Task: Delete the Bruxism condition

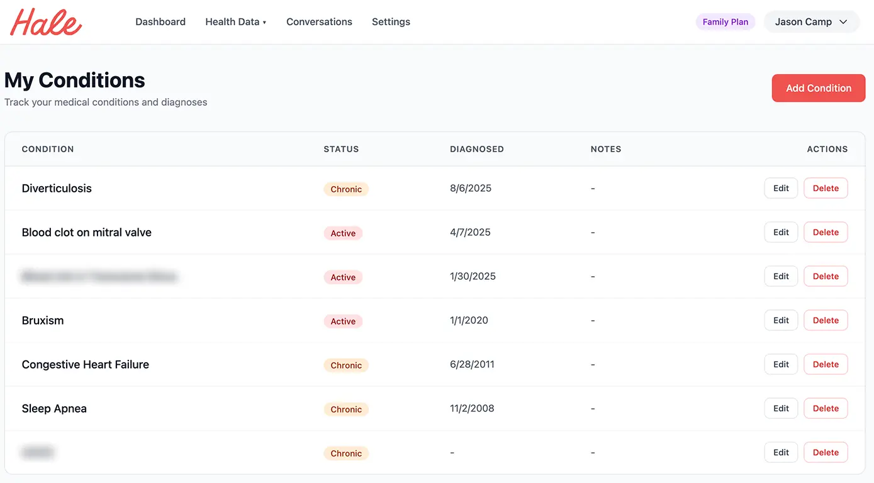Action: (x=826, y=320)
